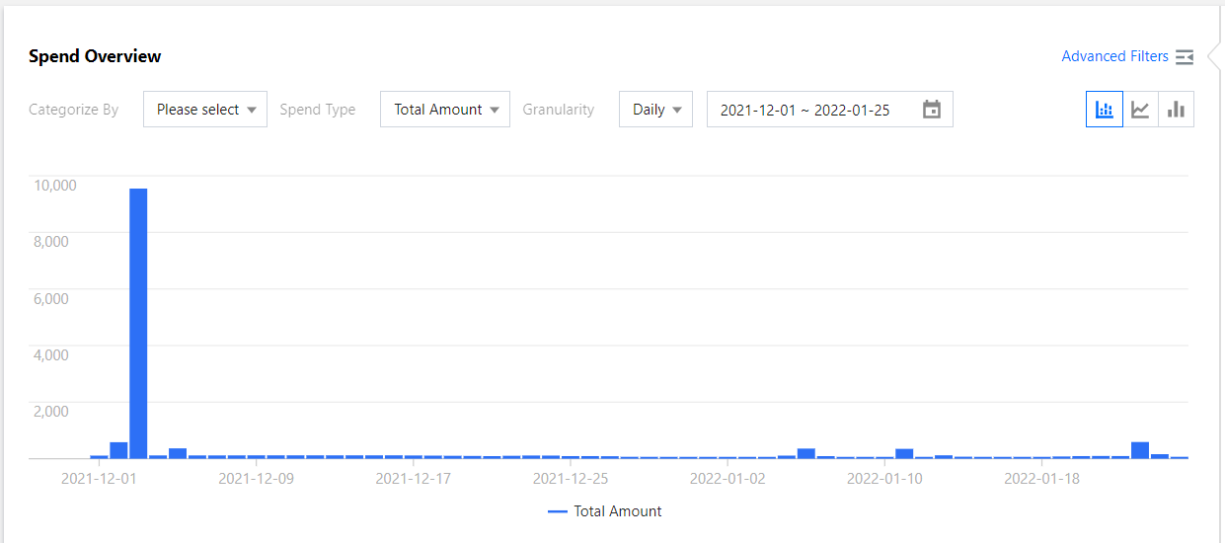Click the blue Total Amount legend swatch
Image resolution: width=1225 pixels, height=543 pixels.
[558, 511]
